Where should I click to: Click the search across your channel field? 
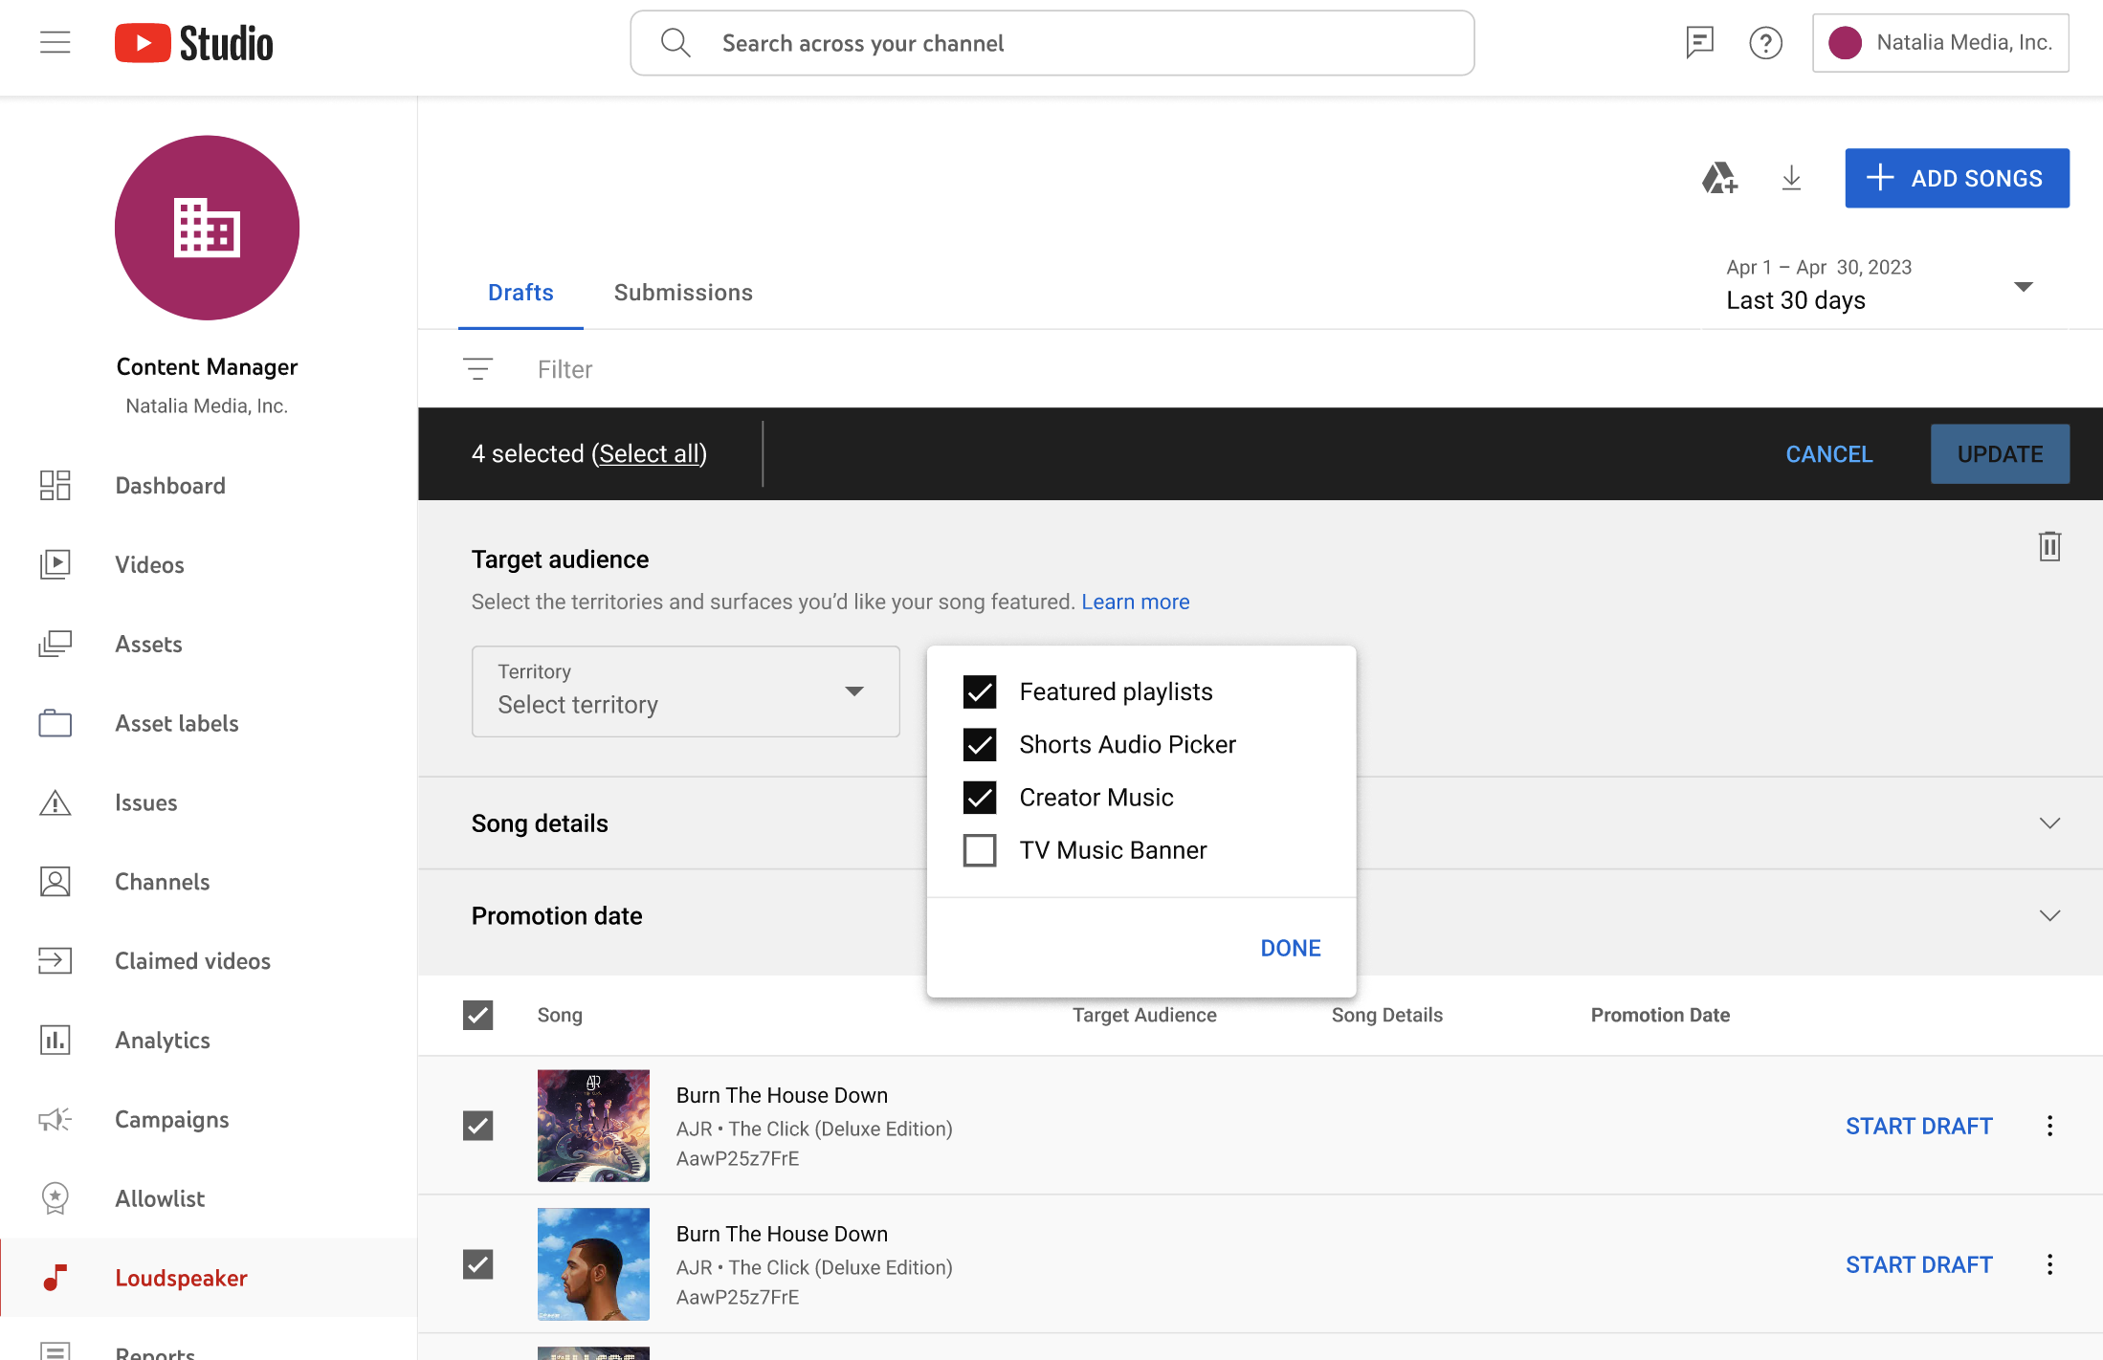(x=1052, y=43)
